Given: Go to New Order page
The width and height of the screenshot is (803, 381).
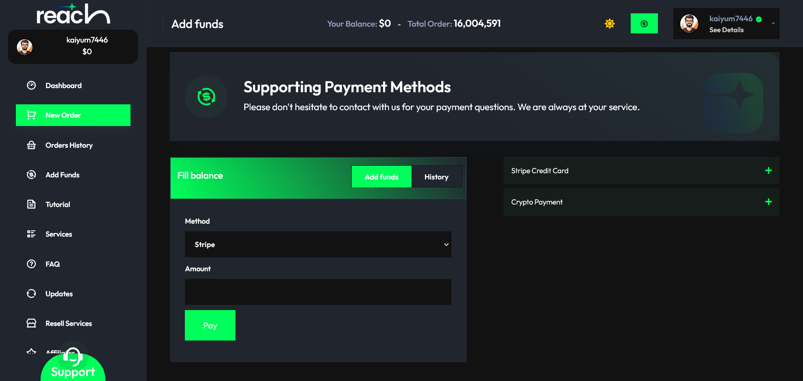Looking at the screenshot, I should [73, 115].
